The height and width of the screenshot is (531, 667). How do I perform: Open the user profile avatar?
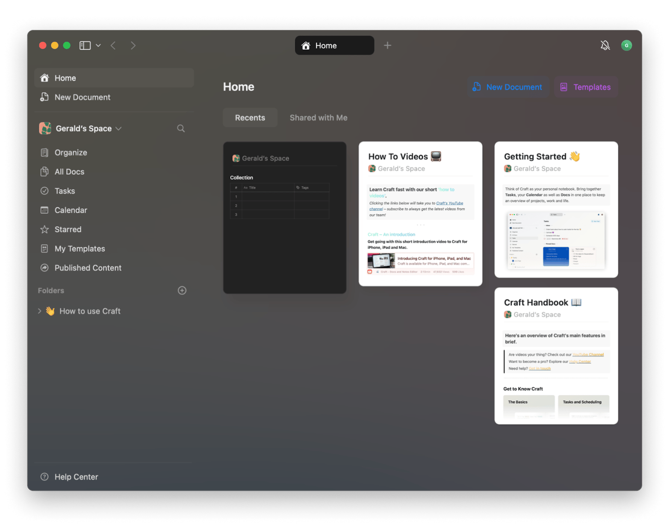pyautogui.click(x=626, y=45)
